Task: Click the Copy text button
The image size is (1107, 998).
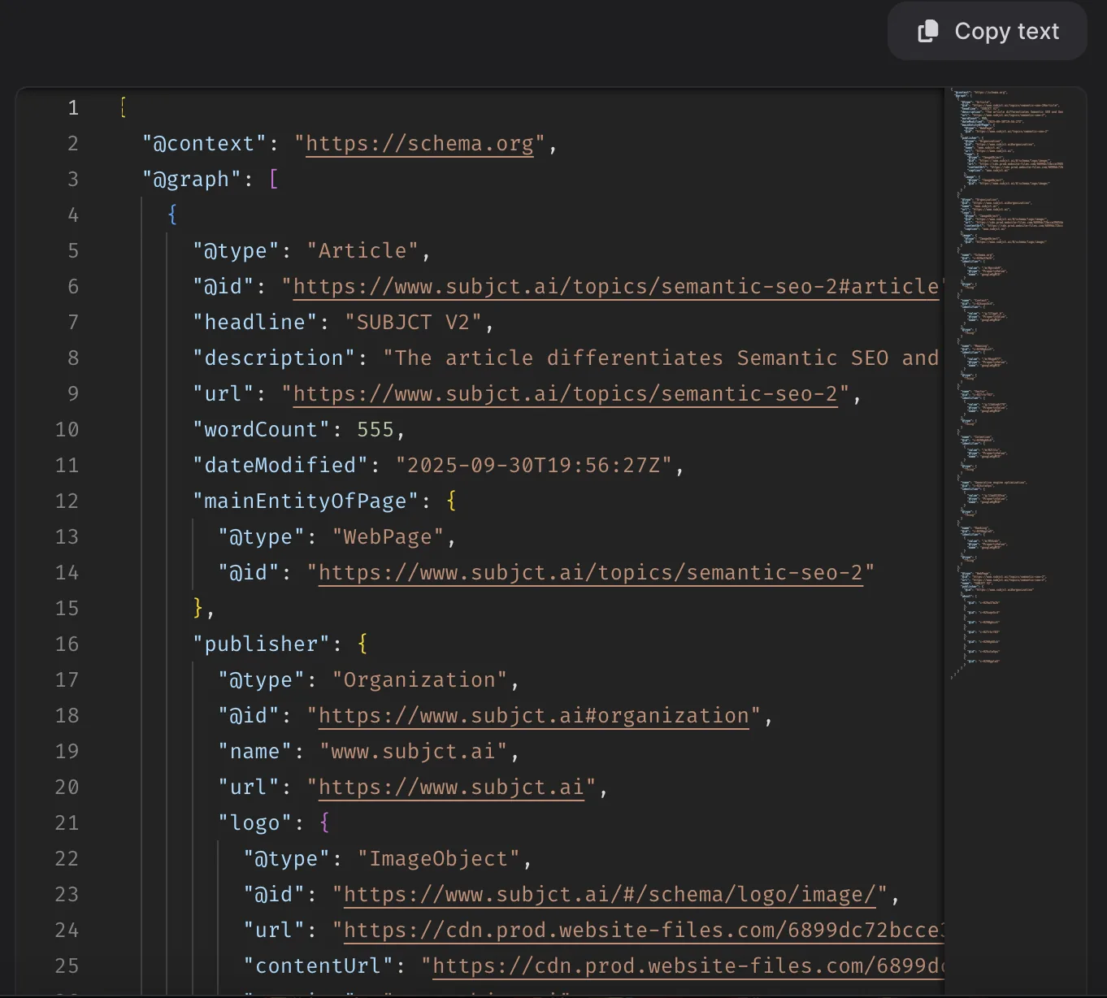Action: click(987, 31)
